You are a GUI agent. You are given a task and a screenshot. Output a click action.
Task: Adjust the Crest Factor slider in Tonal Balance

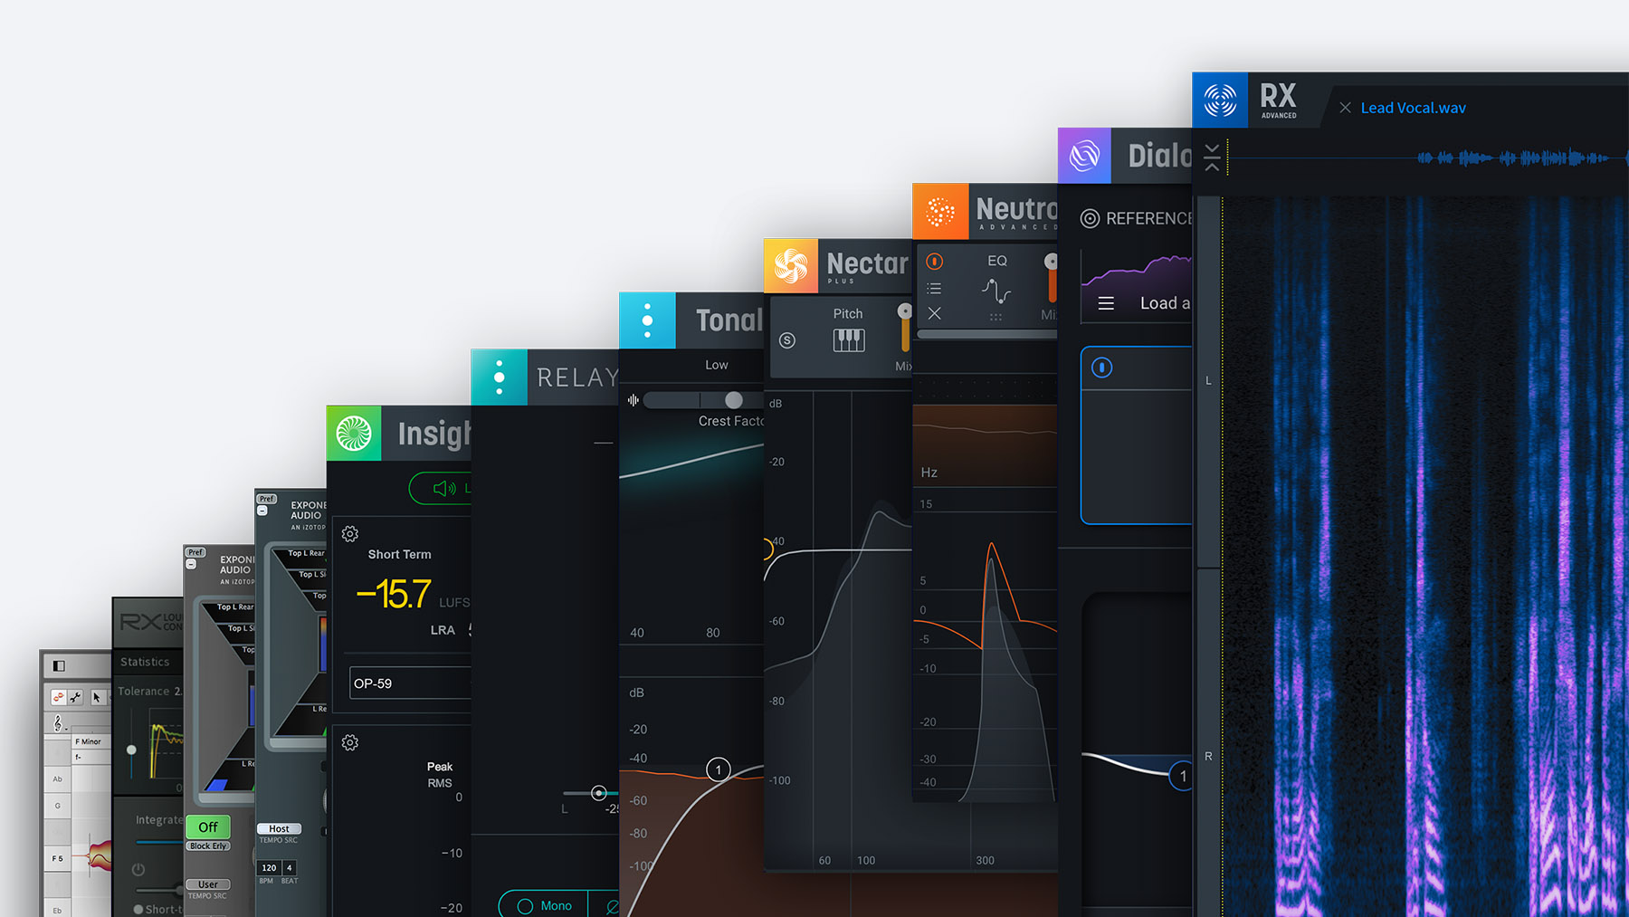(734, 400)
